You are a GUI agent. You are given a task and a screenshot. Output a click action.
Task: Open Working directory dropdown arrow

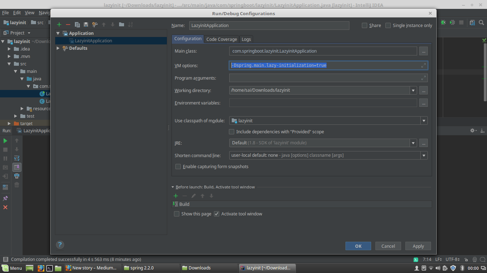click(413, 90)
